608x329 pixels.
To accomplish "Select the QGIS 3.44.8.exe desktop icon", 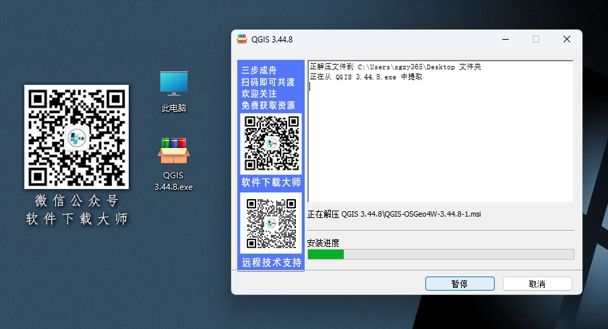I will (174, 164).
